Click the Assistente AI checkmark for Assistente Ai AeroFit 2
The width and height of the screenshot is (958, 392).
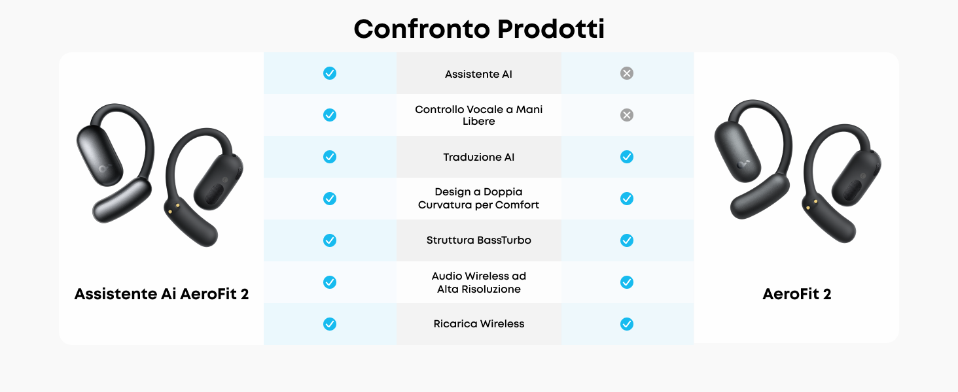[x=330, y=73]
